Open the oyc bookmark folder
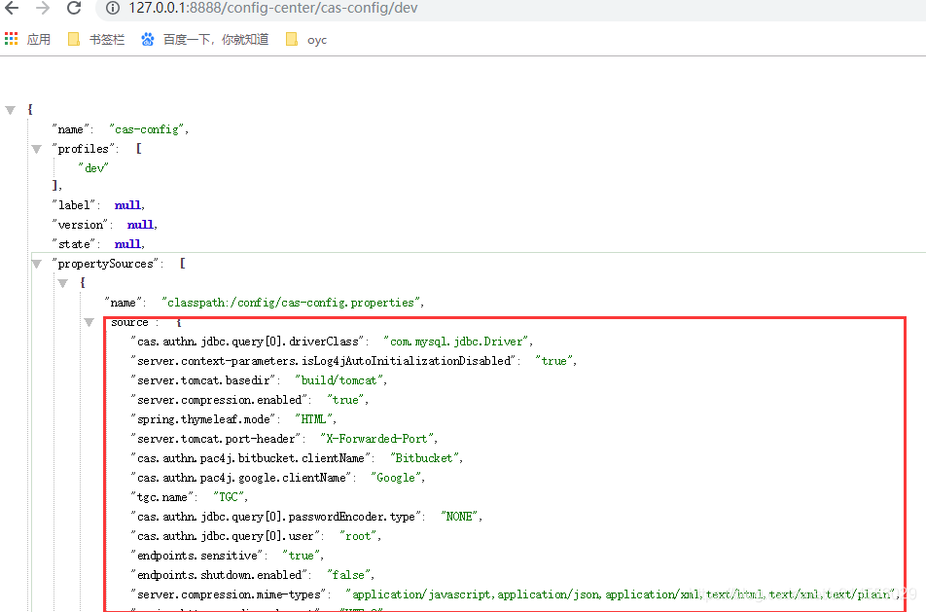 pos(305,40)
